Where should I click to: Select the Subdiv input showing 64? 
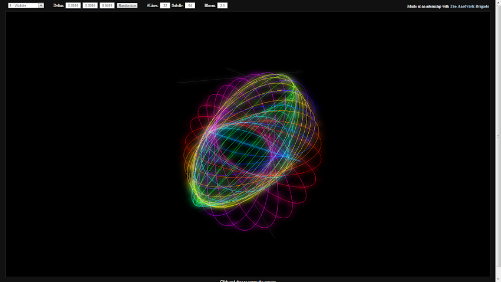190,5
